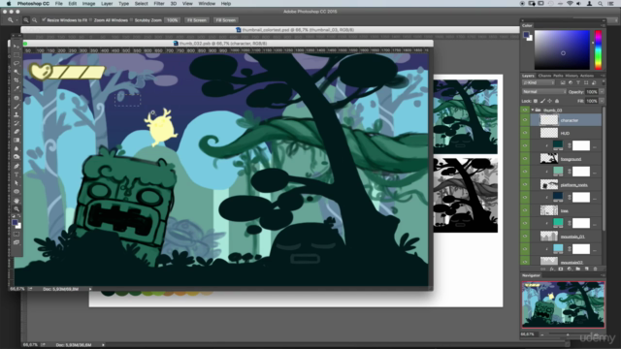
Task: Select the Lasso tool
Action: click(16, 63)
